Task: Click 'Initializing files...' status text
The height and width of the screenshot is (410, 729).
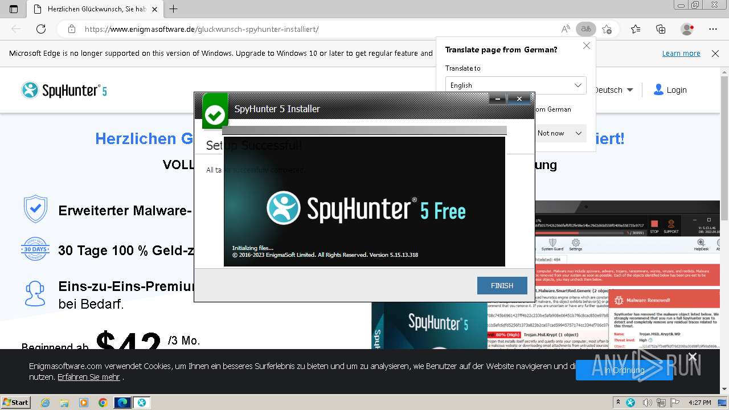Action: coord(253,248)
